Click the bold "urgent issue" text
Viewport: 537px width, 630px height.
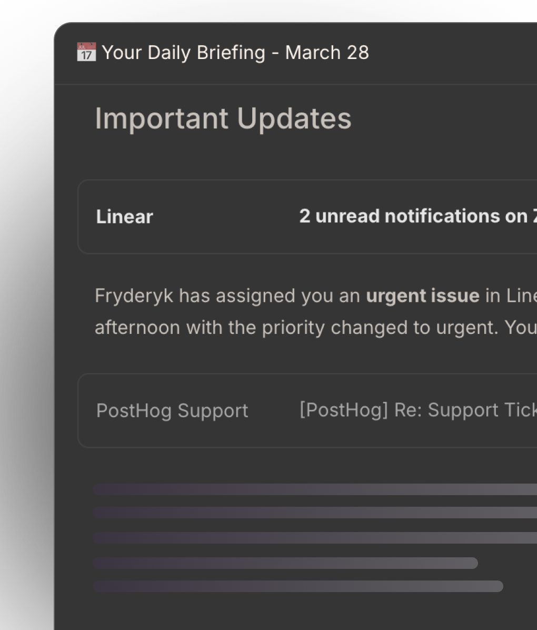coord(423,296)
